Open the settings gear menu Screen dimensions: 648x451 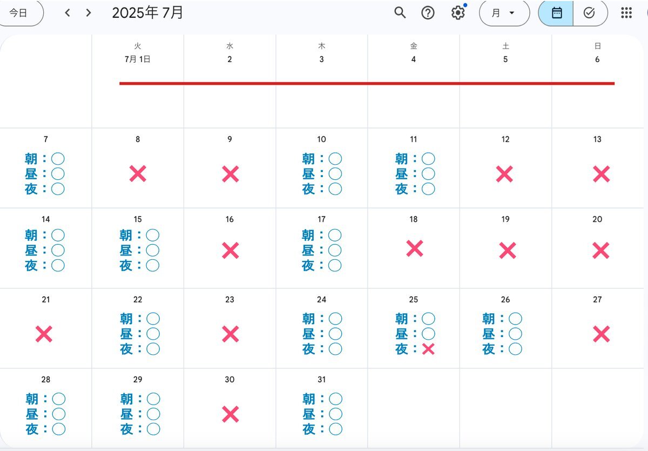(x=458, y=13)
